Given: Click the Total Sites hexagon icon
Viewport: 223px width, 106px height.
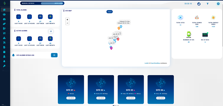Looking at the screenshot, I should coord(180,18).
